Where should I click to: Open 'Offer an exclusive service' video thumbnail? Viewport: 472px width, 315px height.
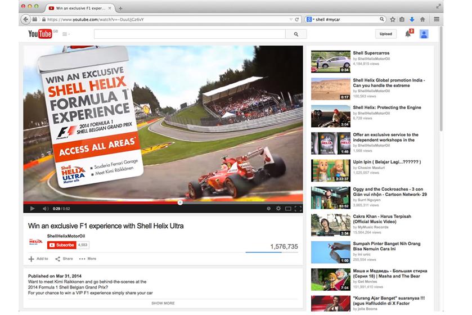tap(331, 143)
